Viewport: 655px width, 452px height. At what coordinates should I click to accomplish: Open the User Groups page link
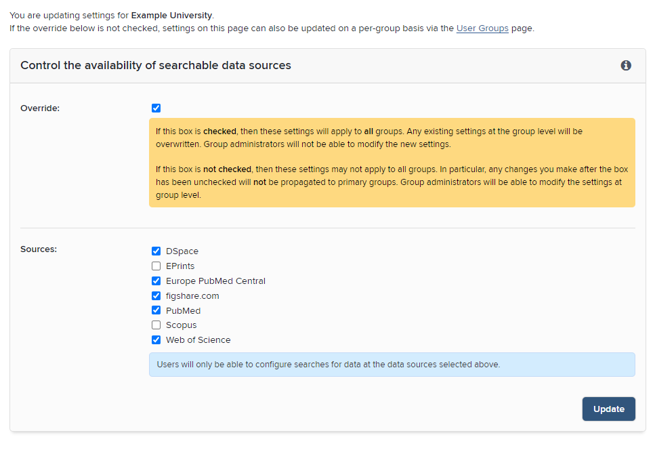pyautogui.click(x=482, y=28)
